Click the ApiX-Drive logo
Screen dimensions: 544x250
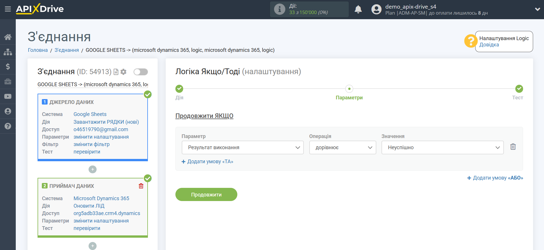pyautogui.click(x=40, y=9)
